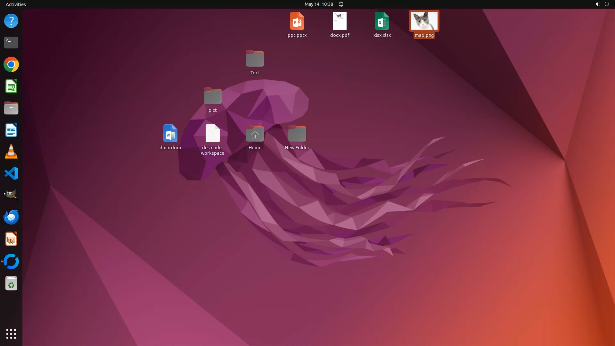Show Applications grid button
Screen dimensions: 615x346
11,334
